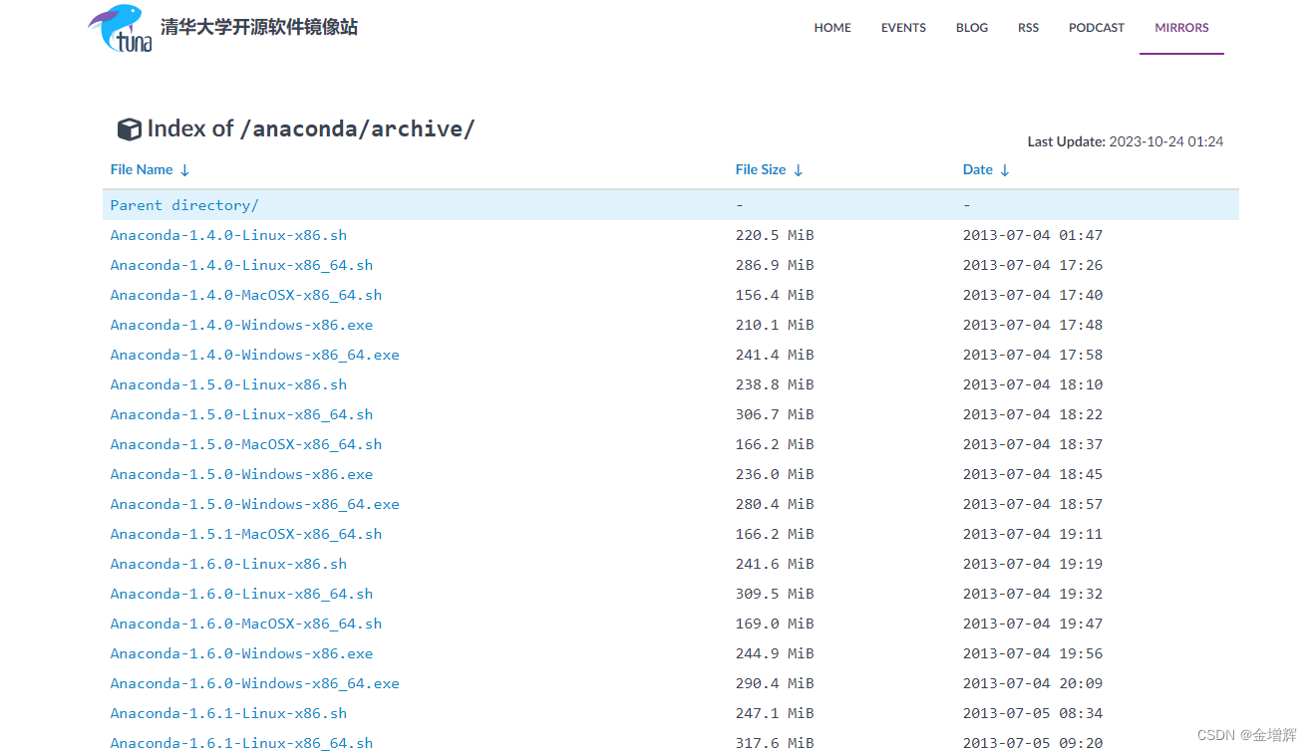This screenshot has height=751, width=1312.
Task: Open the HOME nav item
Action: coord(832,28)
